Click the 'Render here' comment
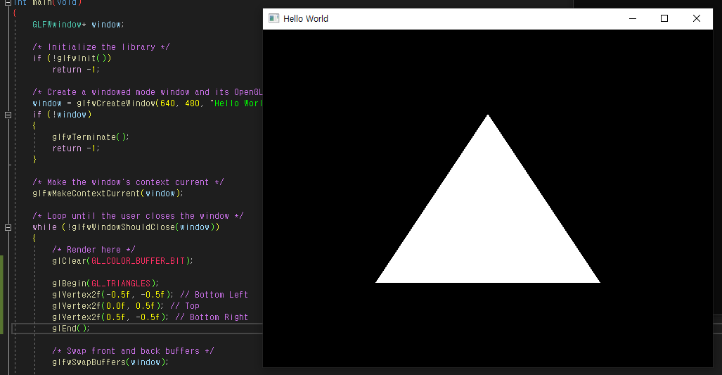 coord(94,250)
